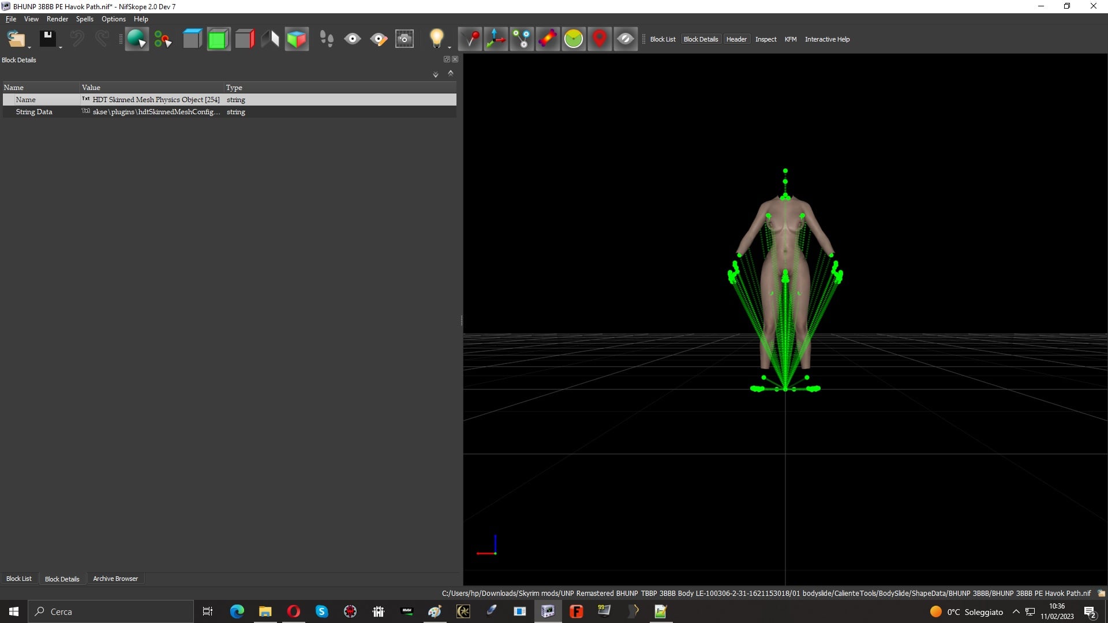
Task: Activate walk mode footprints icon
Action: [327, 39]
